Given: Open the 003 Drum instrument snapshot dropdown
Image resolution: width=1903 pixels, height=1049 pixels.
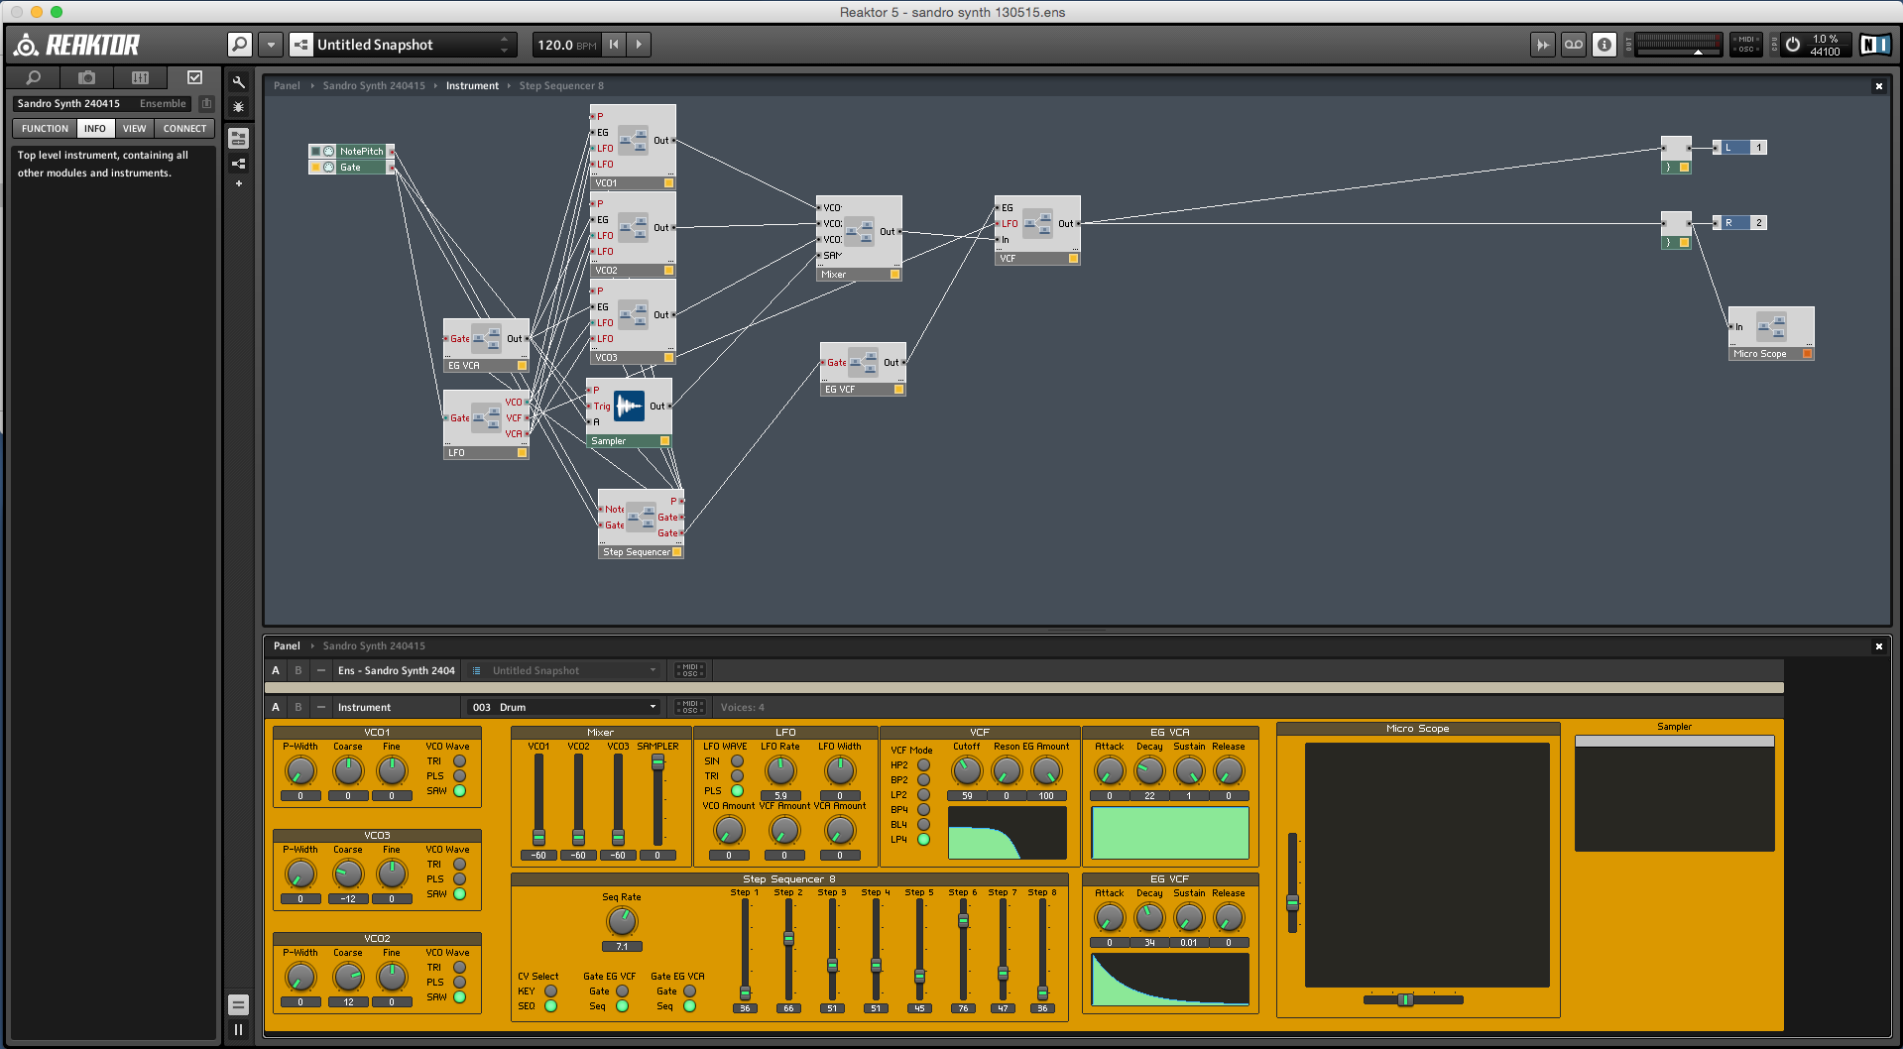Looking at the screenshot, I should click(563, 707).
